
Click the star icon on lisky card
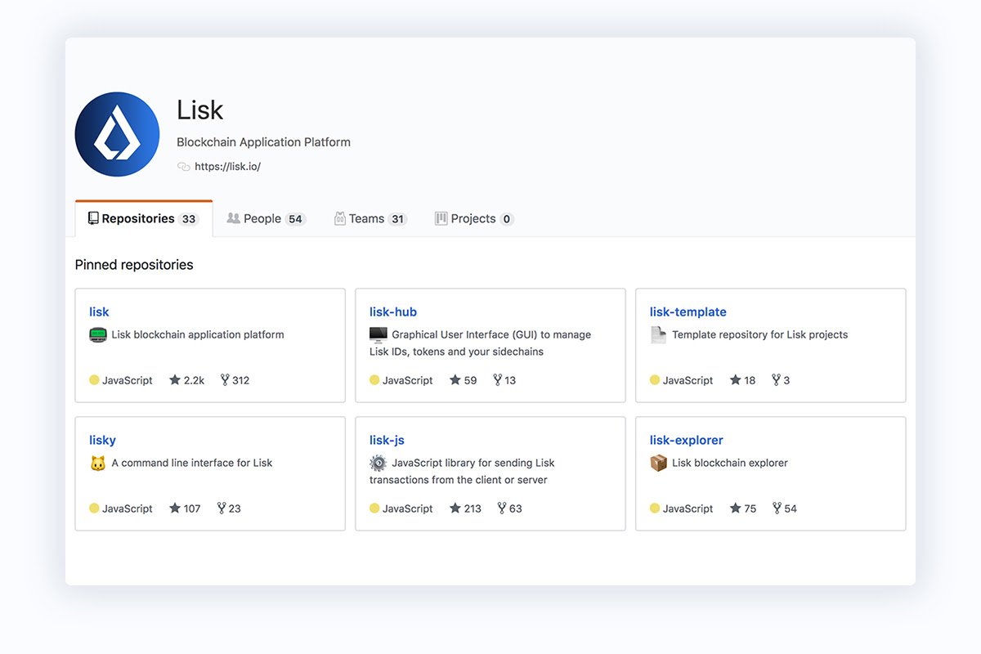point(175,508)
